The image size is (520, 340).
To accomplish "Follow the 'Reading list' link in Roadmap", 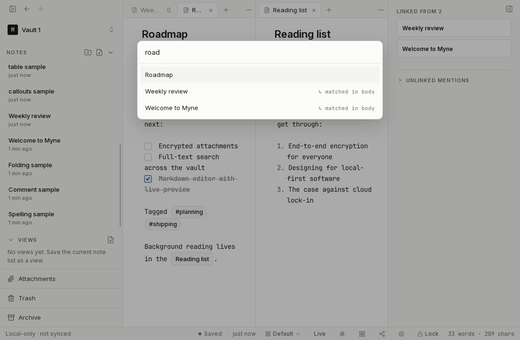I will [x=192, y=259].
